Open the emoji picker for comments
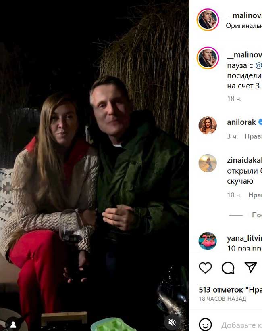 [206, 324]
